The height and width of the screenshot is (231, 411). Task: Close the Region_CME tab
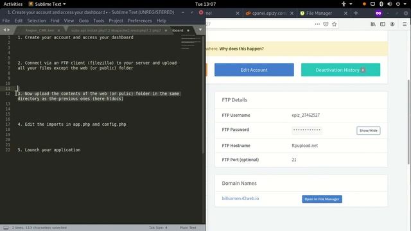(x=58, y=30)
